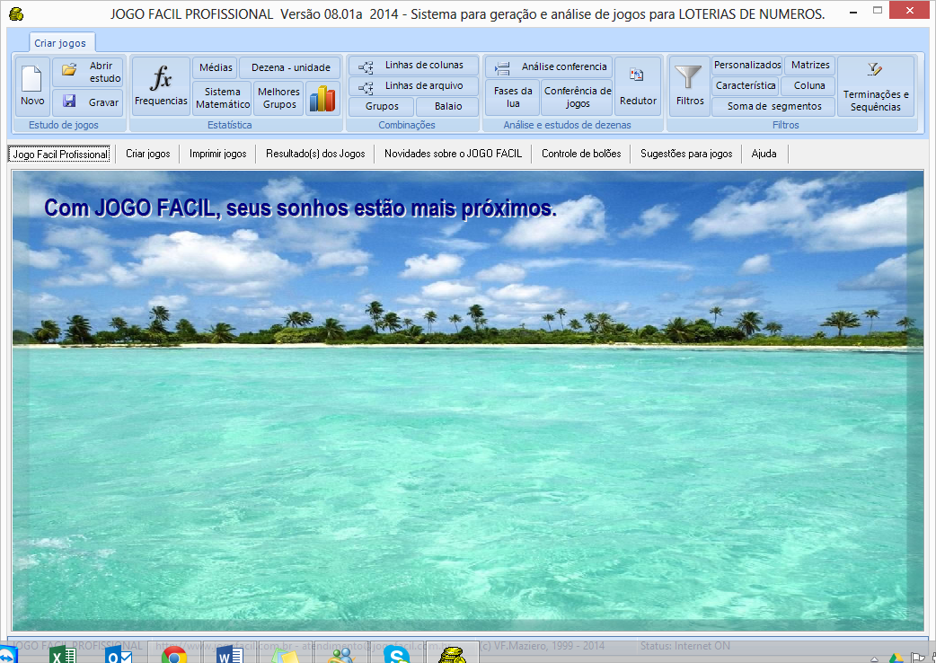Go to the Ajuda tab
The image size is (936, 663).
[x=764, y=154]
